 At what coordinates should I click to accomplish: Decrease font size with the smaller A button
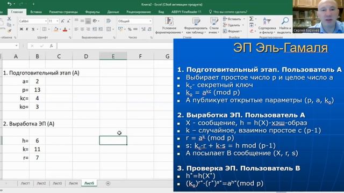coord(68,21)
